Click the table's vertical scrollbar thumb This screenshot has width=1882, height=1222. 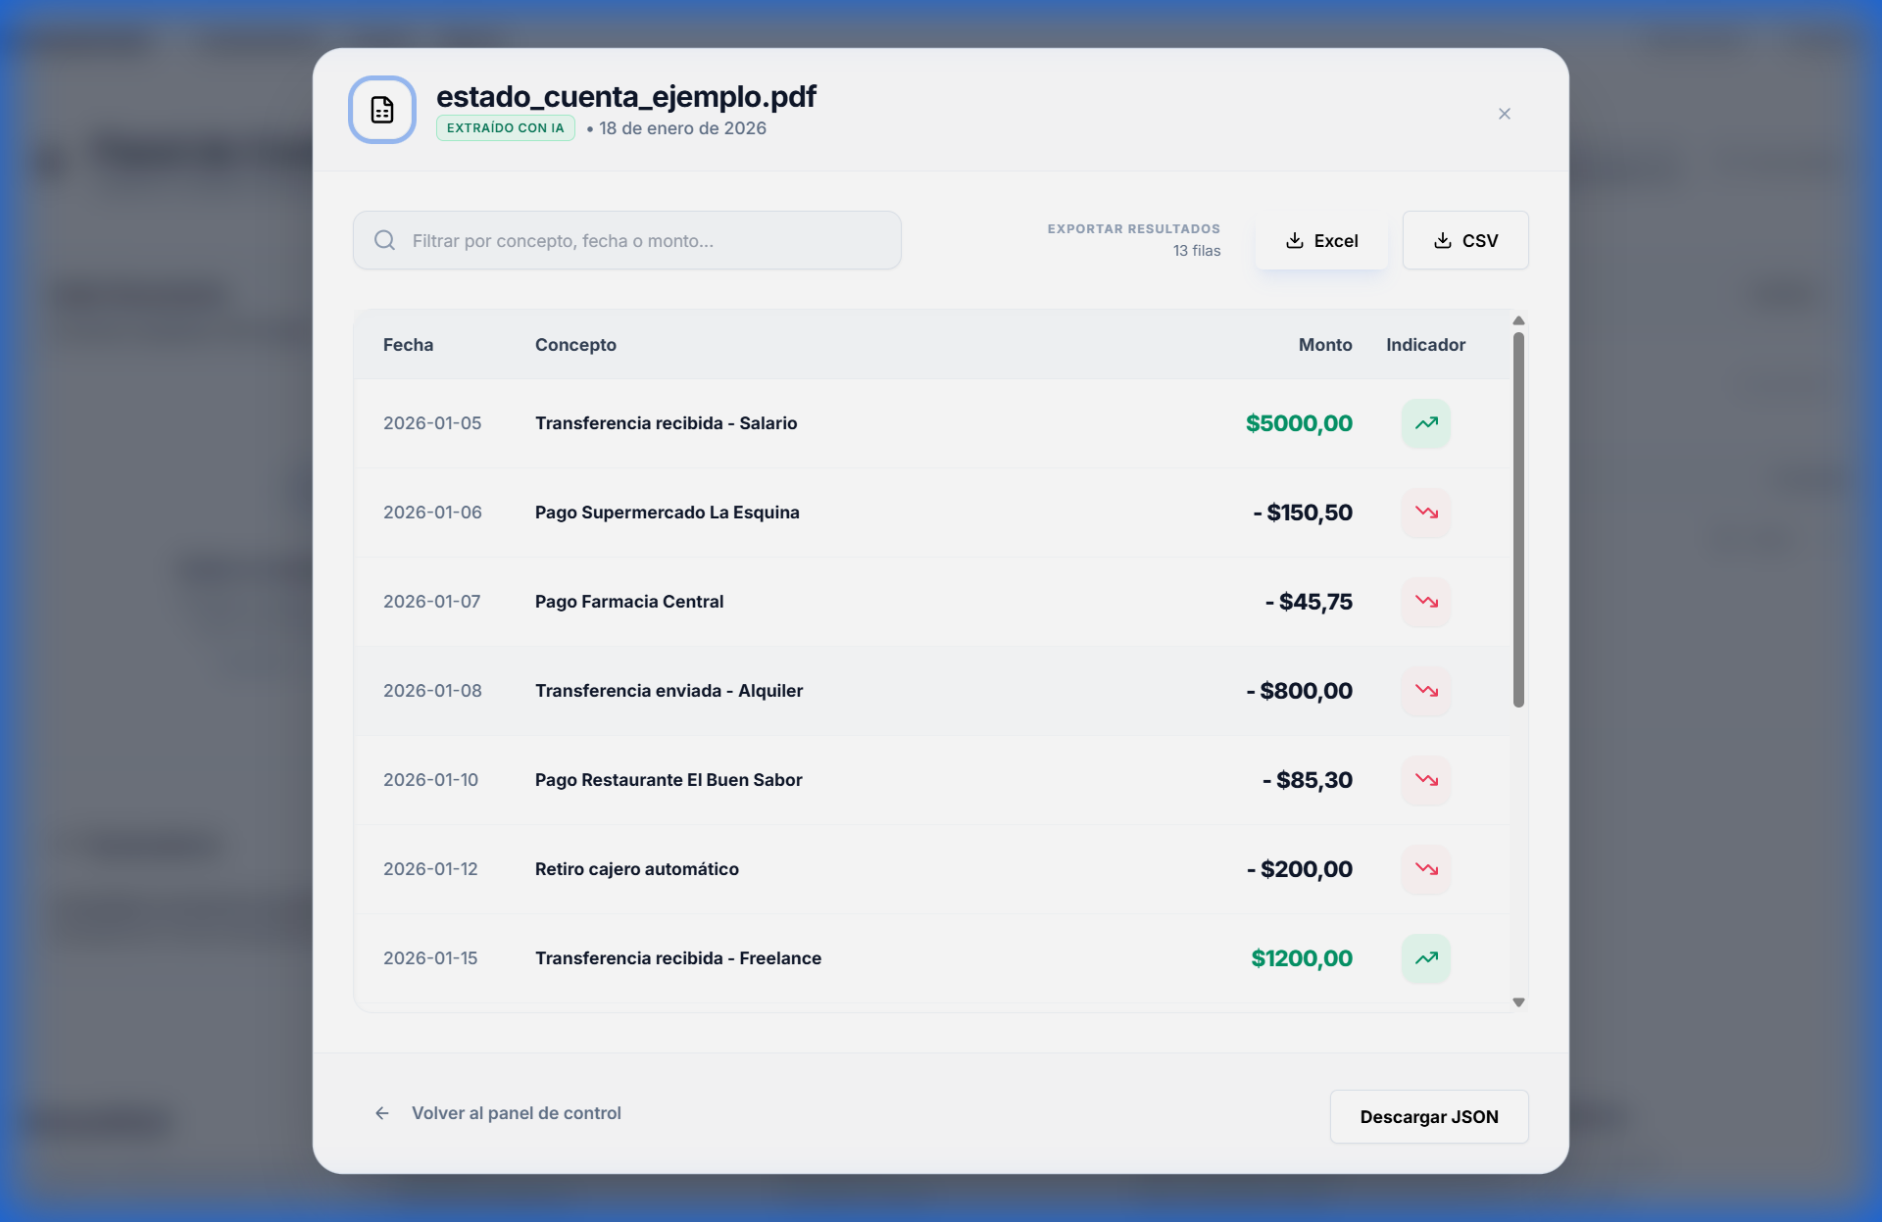click(1518, 519)
